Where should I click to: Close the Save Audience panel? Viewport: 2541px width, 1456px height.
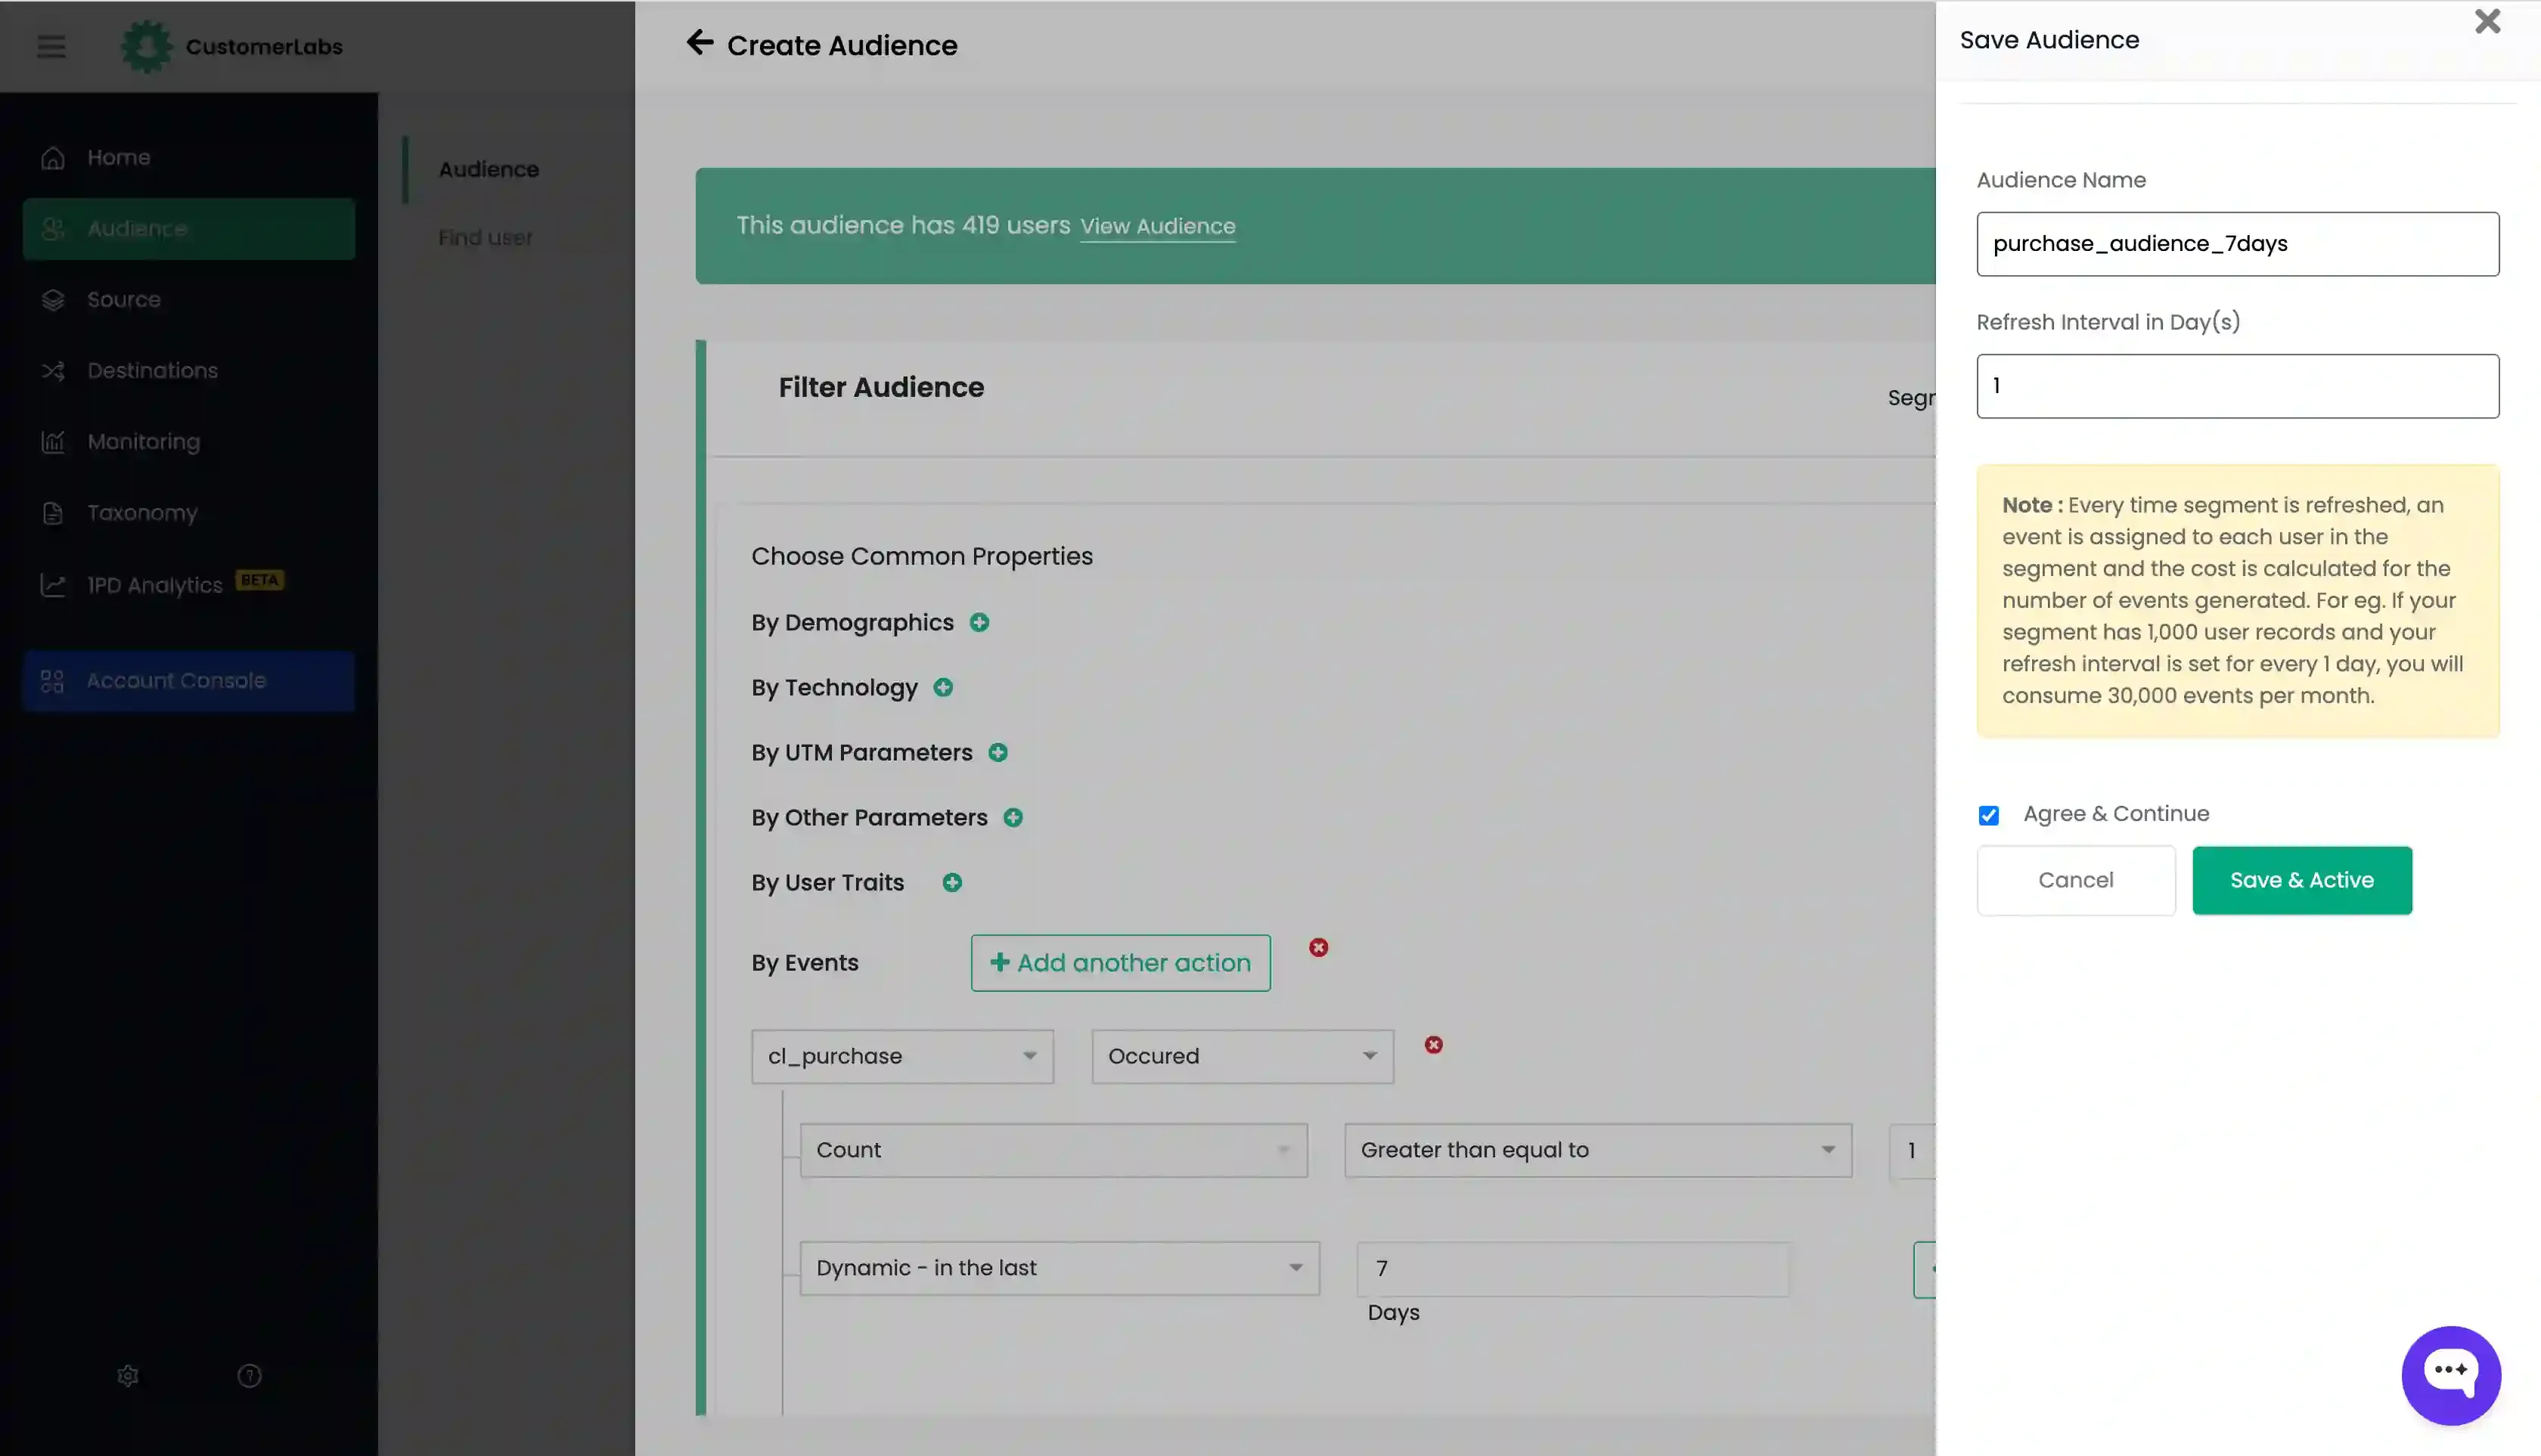coord(2487,21)
